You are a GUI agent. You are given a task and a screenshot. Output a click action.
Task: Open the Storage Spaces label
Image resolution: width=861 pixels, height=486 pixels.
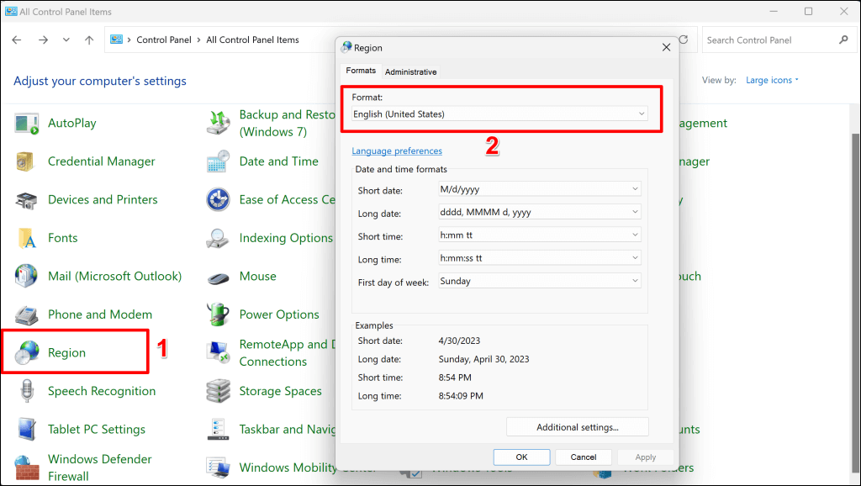(280, 391)
